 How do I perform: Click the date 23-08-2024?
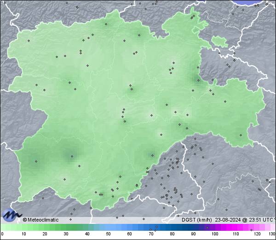[228, 220]
